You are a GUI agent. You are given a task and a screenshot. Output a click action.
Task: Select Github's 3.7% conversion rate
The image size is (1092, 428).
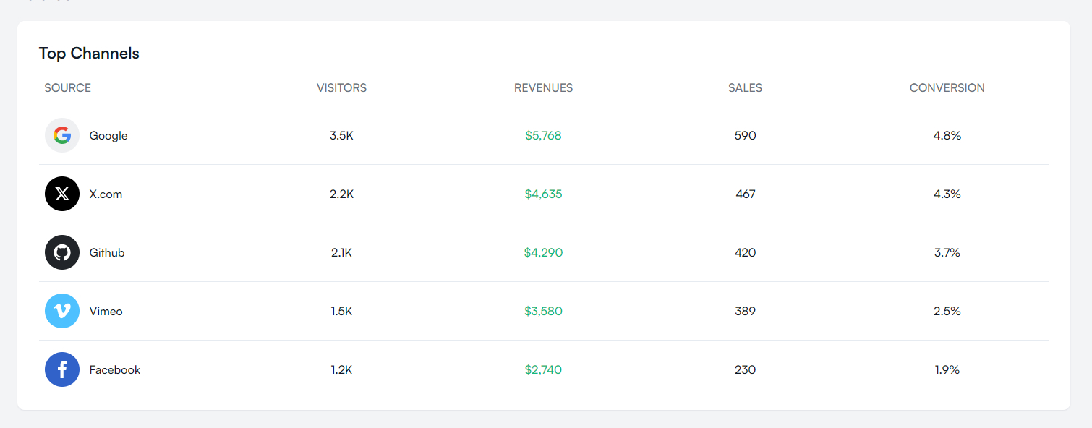coord(947,253)
